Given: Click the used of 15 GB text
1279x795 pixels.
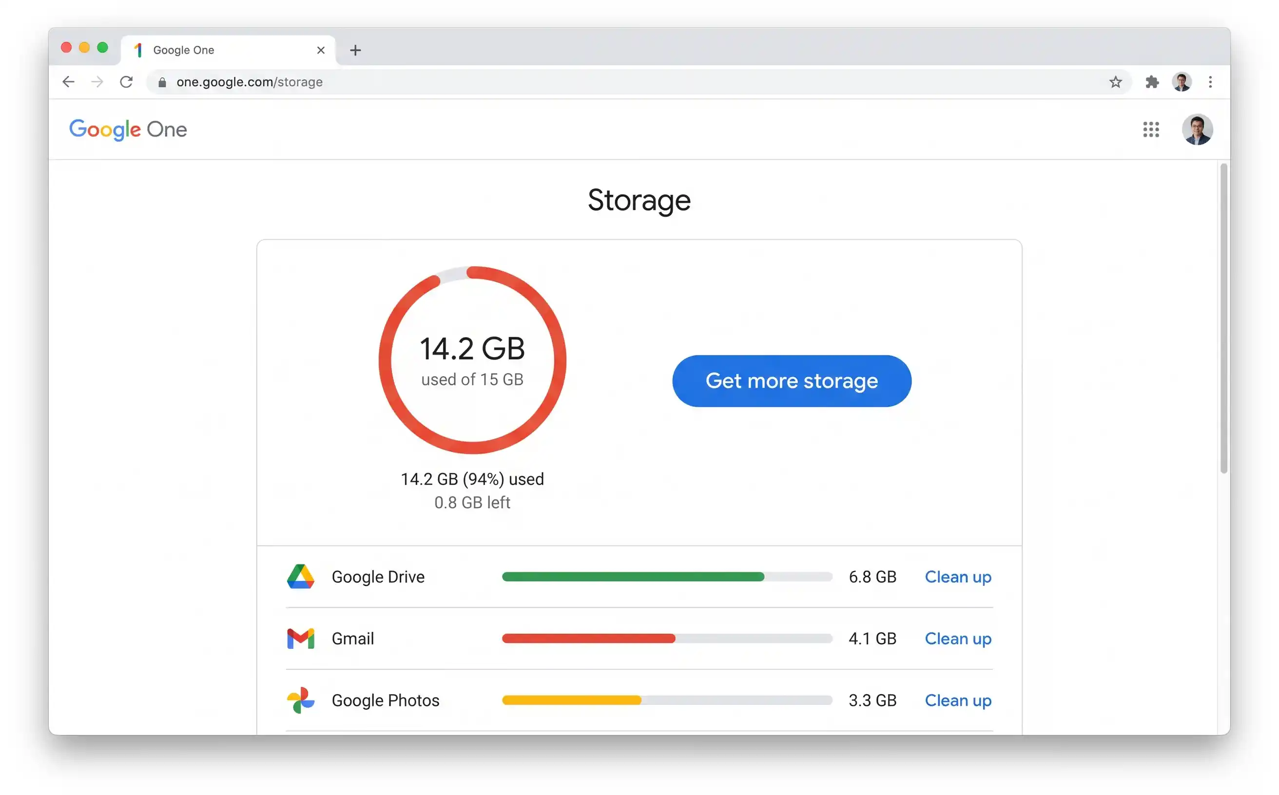Looking at the screenshot, I should point(472,379).
